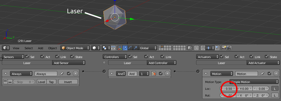Toggle Sensors Act checkbox
This screenshot has width=281, height=101.
pyautogui.click(x=42, y=57)
